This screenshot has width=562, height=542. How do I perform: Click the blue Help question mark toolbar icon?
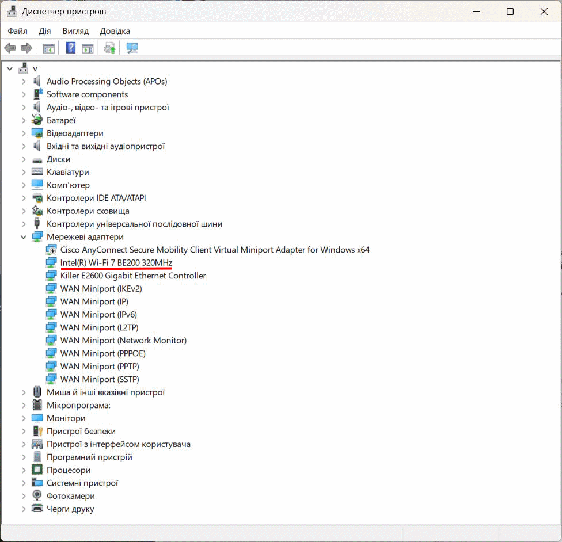coord(71,48)
